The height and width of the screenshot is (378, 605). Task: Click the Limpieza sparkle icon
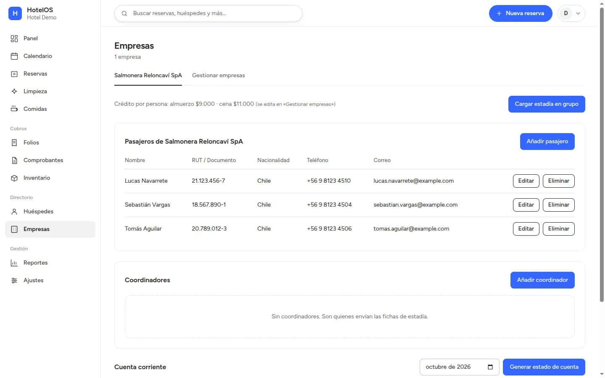[14, 92]
